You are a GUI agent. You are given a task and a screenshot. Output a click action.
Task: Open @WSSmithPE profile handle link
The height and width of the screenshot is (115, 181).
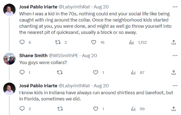(x=64, y=56)
